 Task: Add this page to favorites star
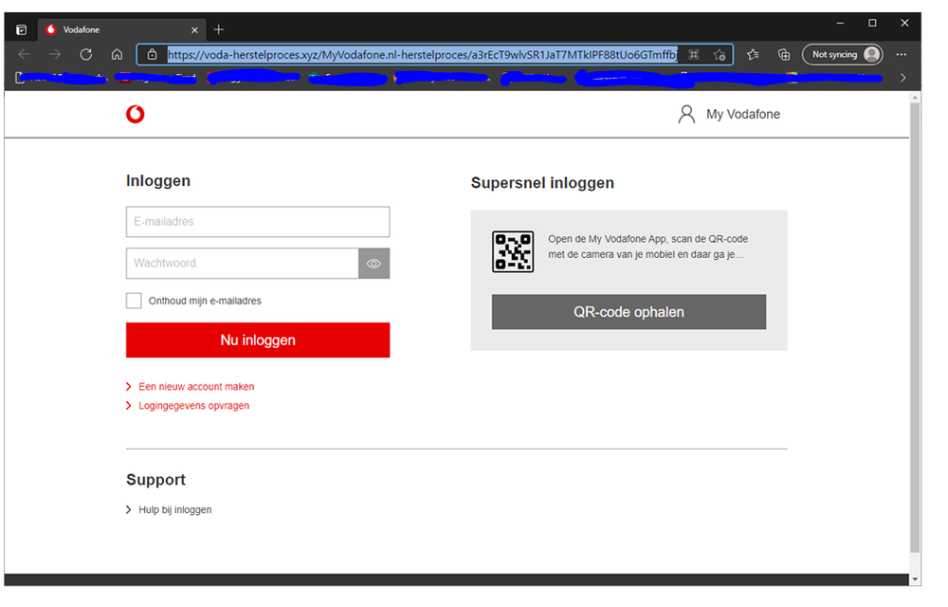(719, 55)
